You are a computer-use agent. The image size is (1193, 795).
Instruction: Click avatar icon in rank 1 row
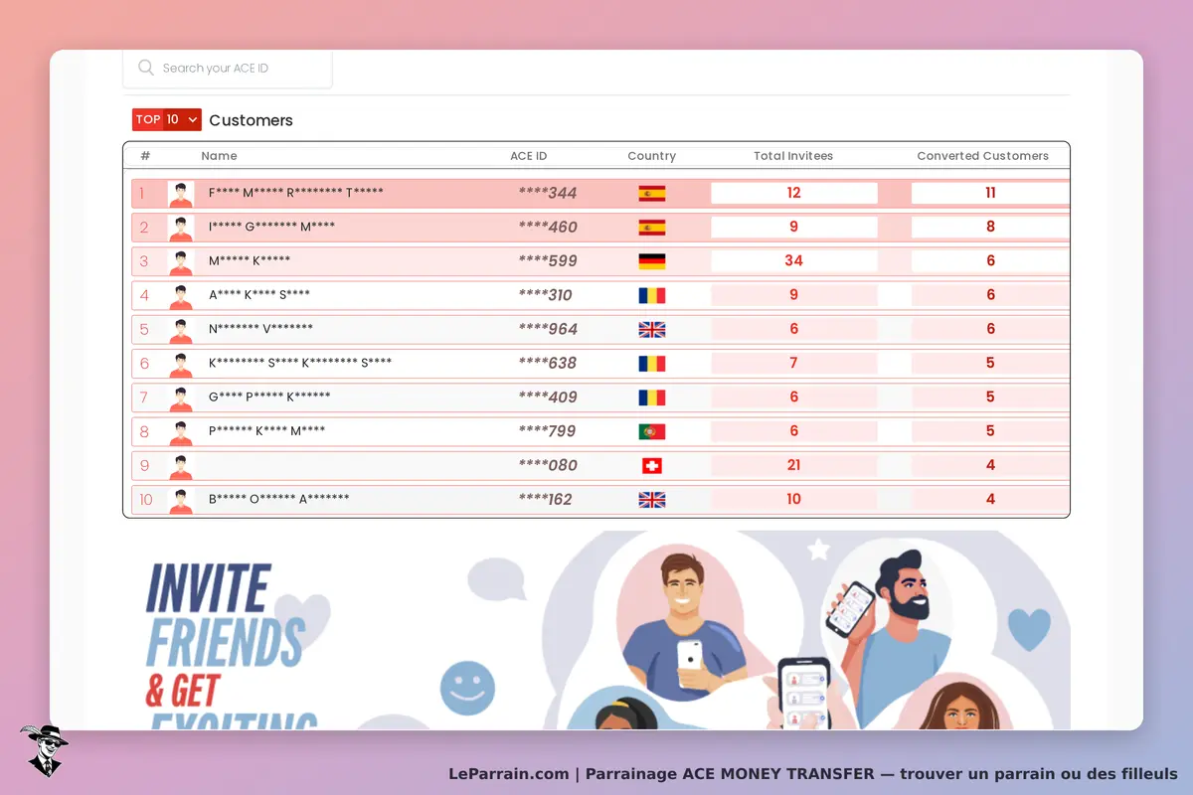181,194
